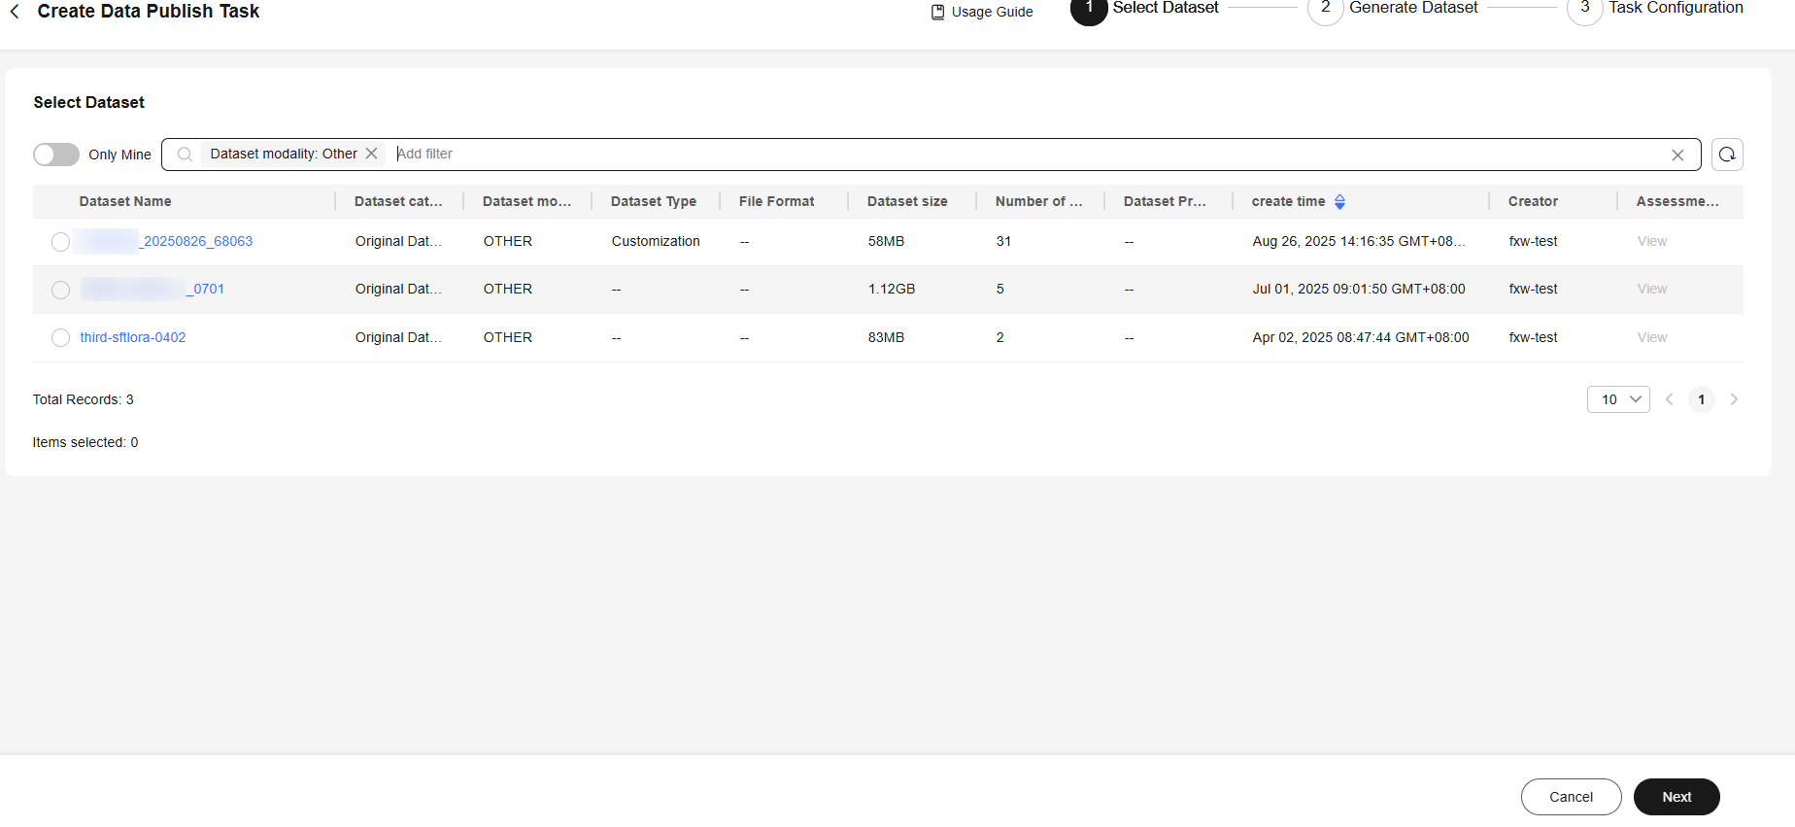
Task: Click the Items selected: 0 text
Action: point(85,442)
